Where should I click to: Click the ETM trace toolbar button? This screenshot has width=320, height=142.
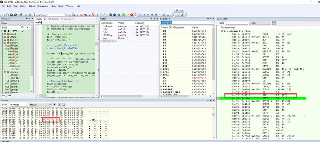[x=178, y=10]
